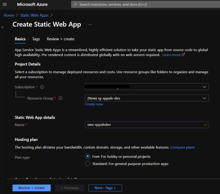The height and width of the screenshot is (194, 220).
Task: Select Free hosting plan radio button
Action: [x=88, y=157]
